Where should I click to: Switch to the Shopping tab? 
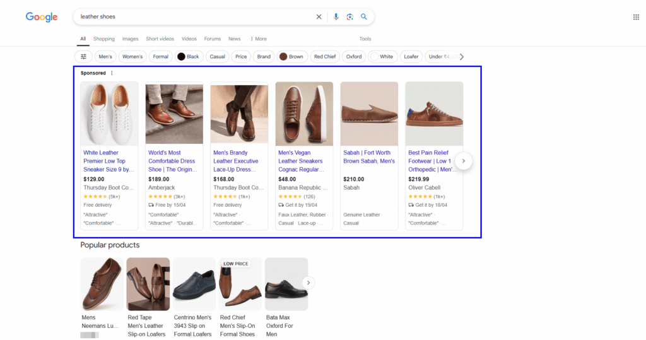104,38
